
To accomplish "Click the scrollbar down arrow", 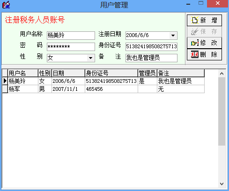I will [x=222, y=184].
